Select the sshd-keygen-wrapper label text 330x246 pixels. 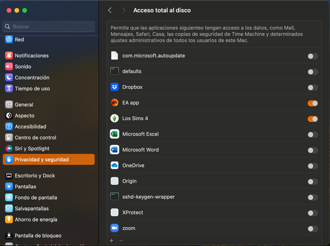click(148, 197)
